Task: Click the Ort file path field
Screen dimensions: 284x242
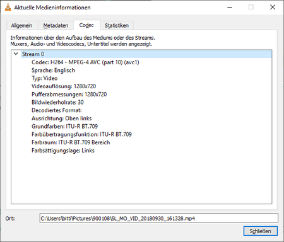Action: (x=159, y=218)
